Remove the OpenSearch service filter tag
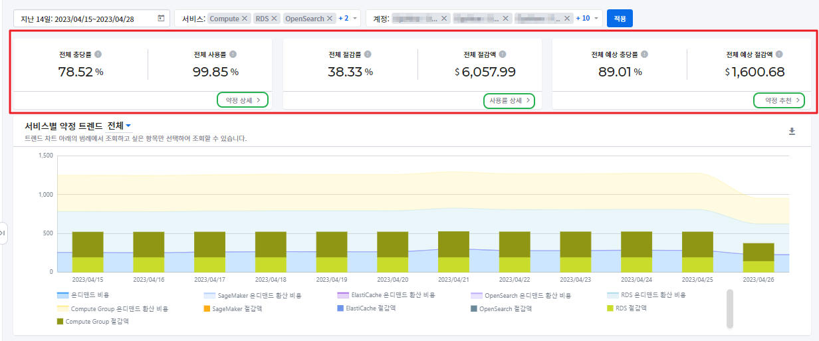This screenshot has height=341, width=819. coord(329,19)
